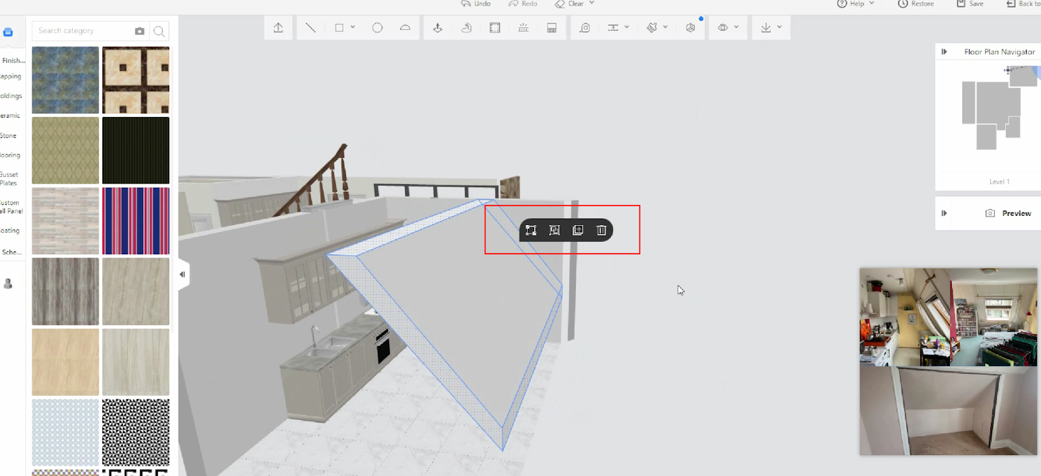Image resolution: width=1041 pixels, height=476 pixels.
Task: Select the light tan wood material
Action: point(66,362)
